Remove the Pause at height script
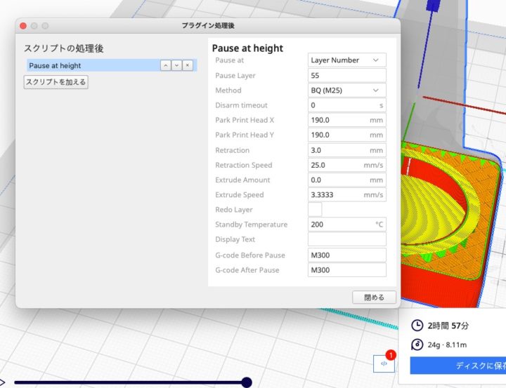Viewport: 506px width, 388px height. 188,65
